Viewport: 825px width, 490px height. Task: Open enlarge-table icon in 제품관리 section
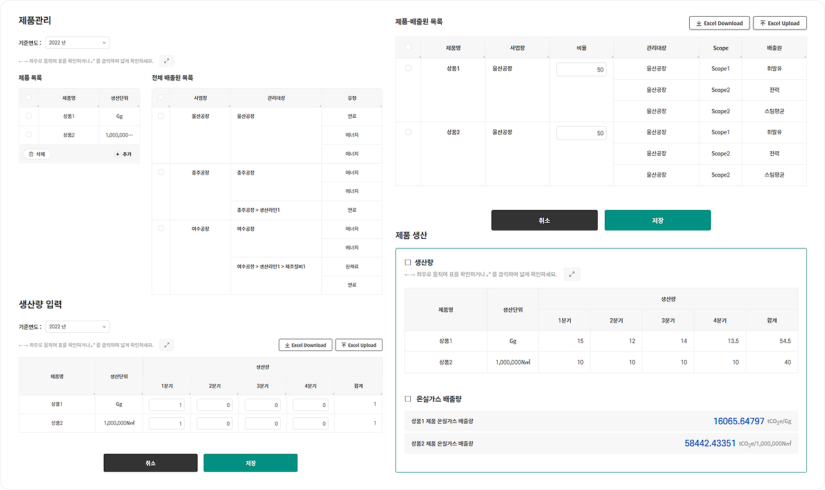[x=167, y=61]
